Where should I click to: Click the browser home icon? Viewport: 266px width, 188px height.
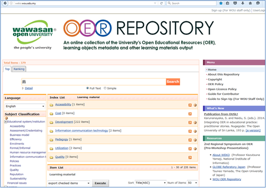pyautogui.click(x=250, y=3)
